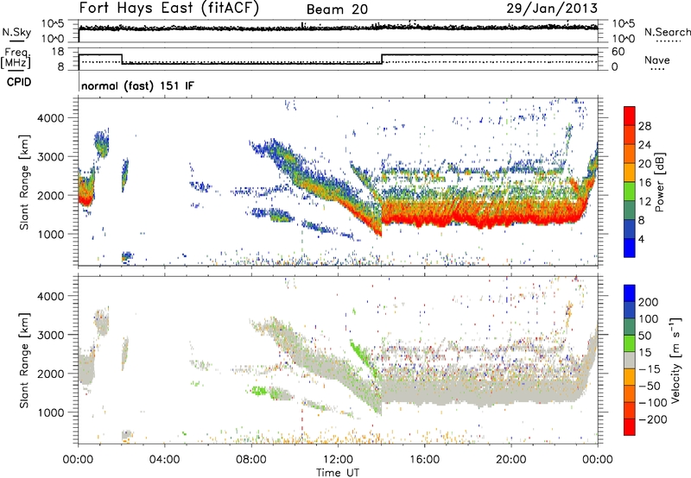Click the power panel 'Slant Range [km]' axis label

click(24, 182)
